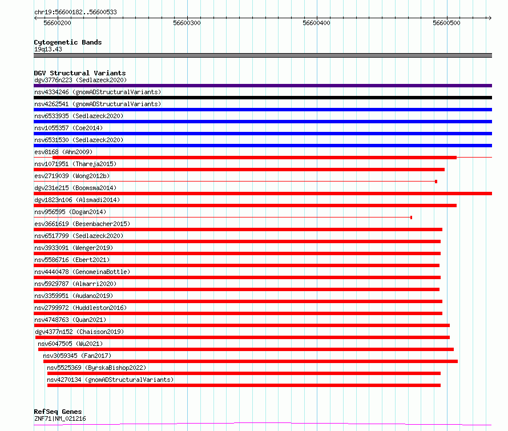Click the red end marker of esv2719039
Viewport: 508px width, 431px height.
tap(436, 182)
